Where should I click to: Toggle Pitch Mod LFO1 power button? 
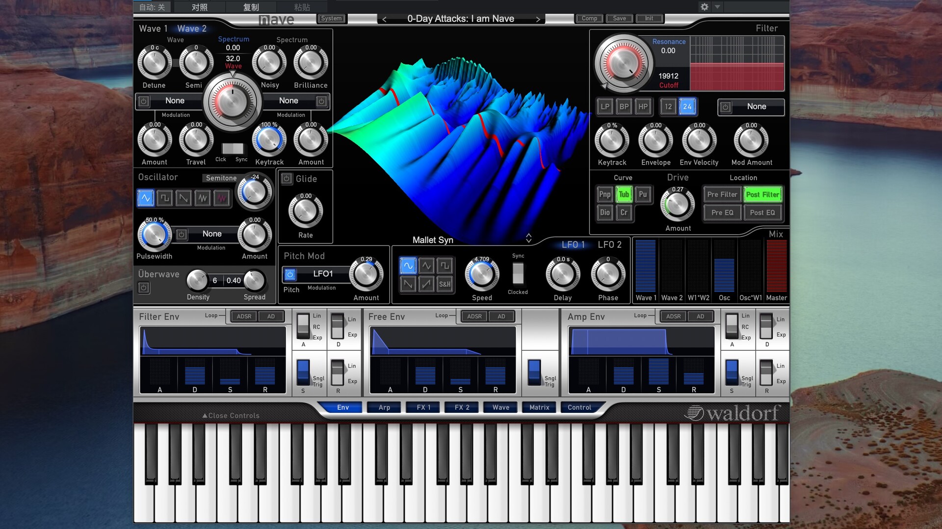[x=290, y=274]
